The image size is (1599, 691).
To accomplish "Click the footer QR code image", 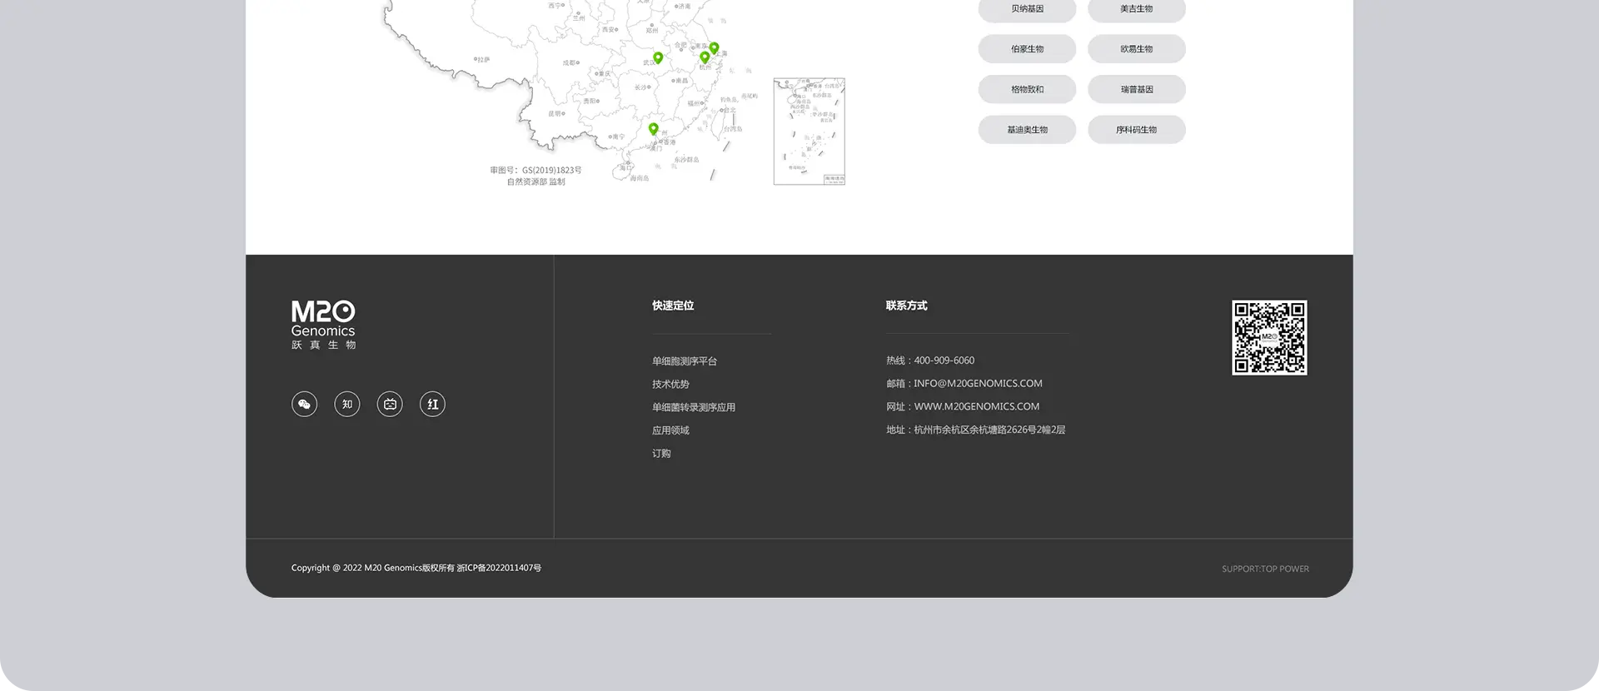I will tap(1269, 338).
